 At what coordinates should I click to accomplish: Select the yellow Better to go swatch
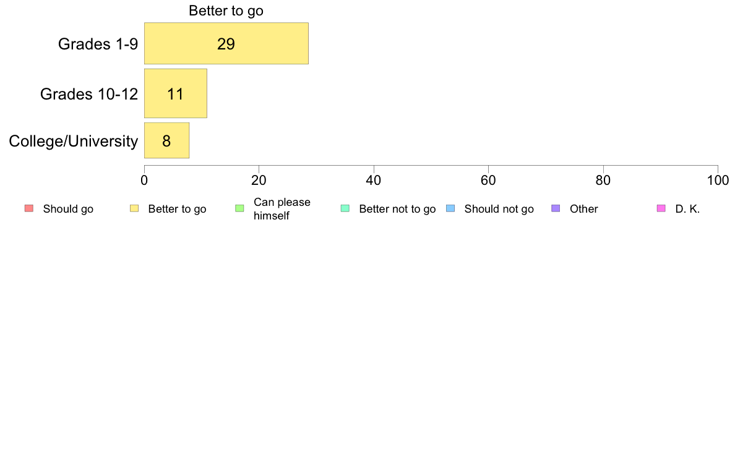pyautogui.click(x=134, y=208)
